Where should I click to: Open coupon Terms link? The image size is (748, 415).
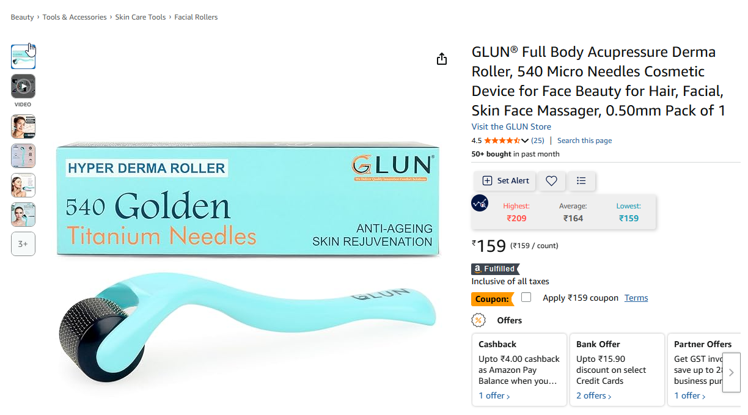tap(636, 298)
